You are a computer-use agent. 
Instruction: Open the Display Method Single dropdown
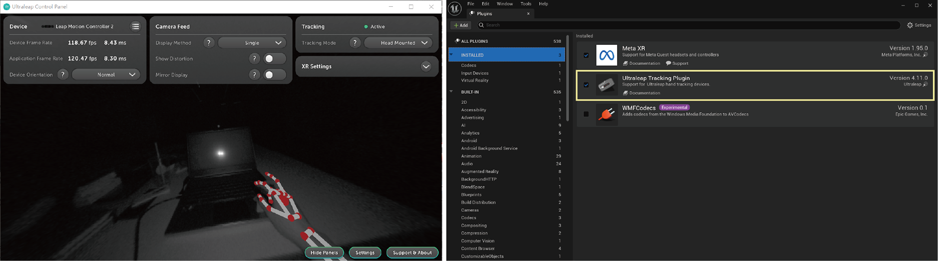coord(252,43)
